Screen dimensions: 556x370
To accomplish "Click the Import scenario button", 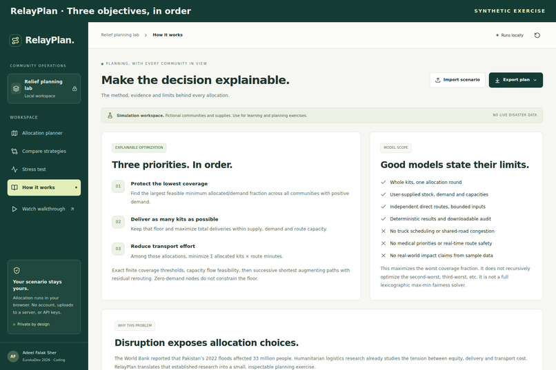I will click(x=457, y=80).
